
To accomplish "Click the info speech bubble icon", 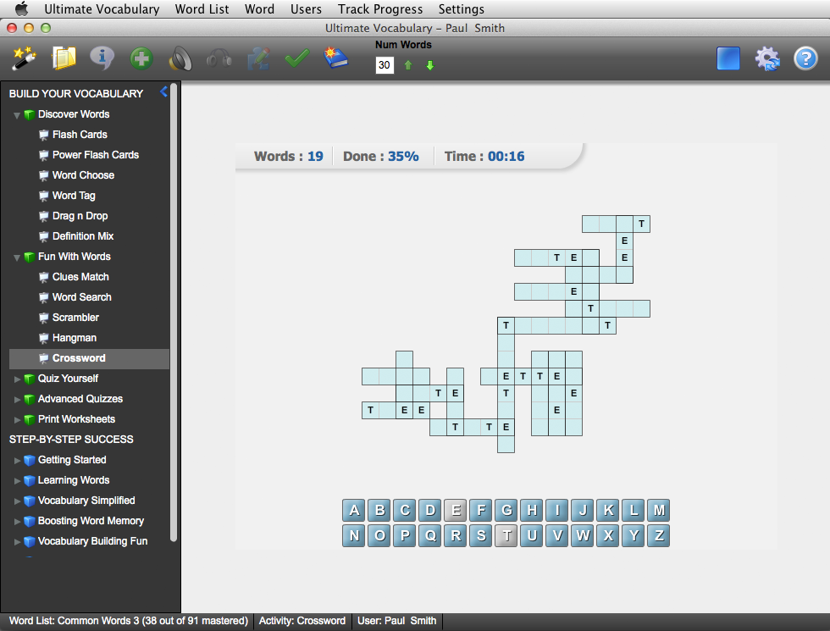I will pos(102,58).
